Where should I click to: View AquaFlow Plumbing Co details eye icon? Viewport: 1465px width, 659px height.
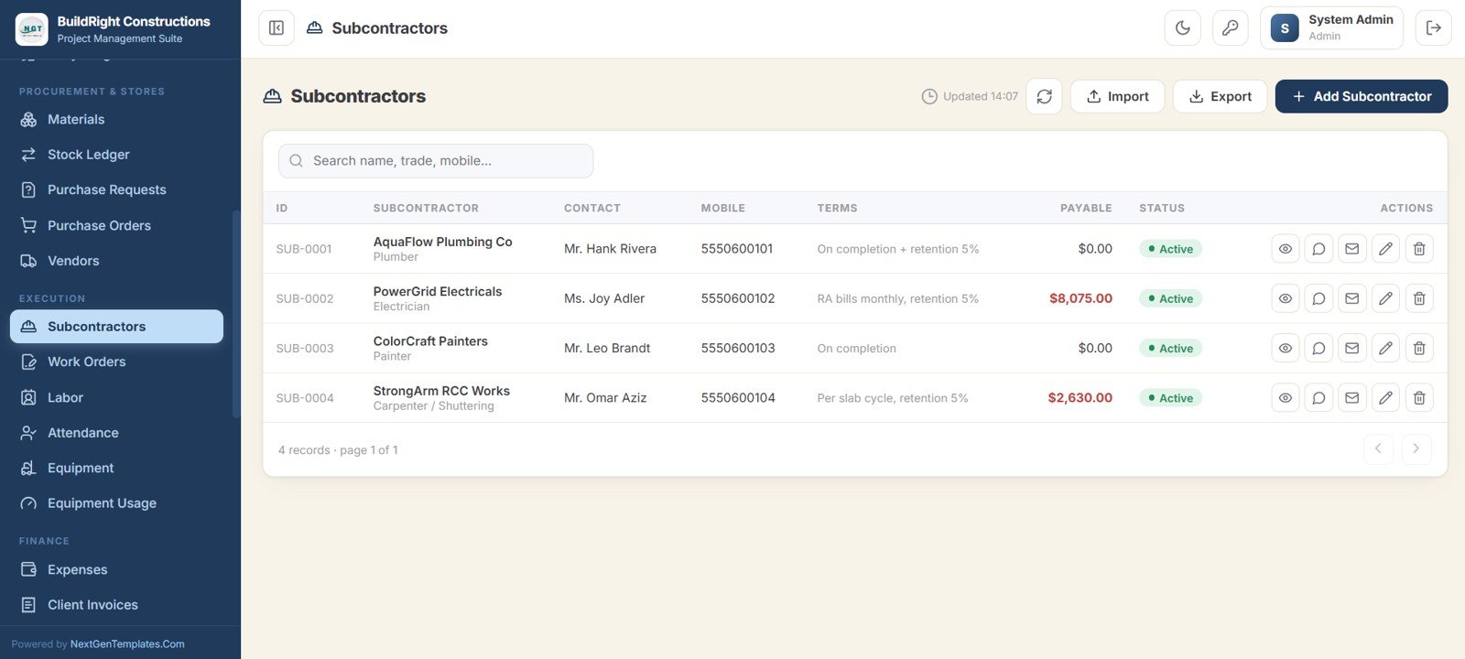[x=1286, y=249]
